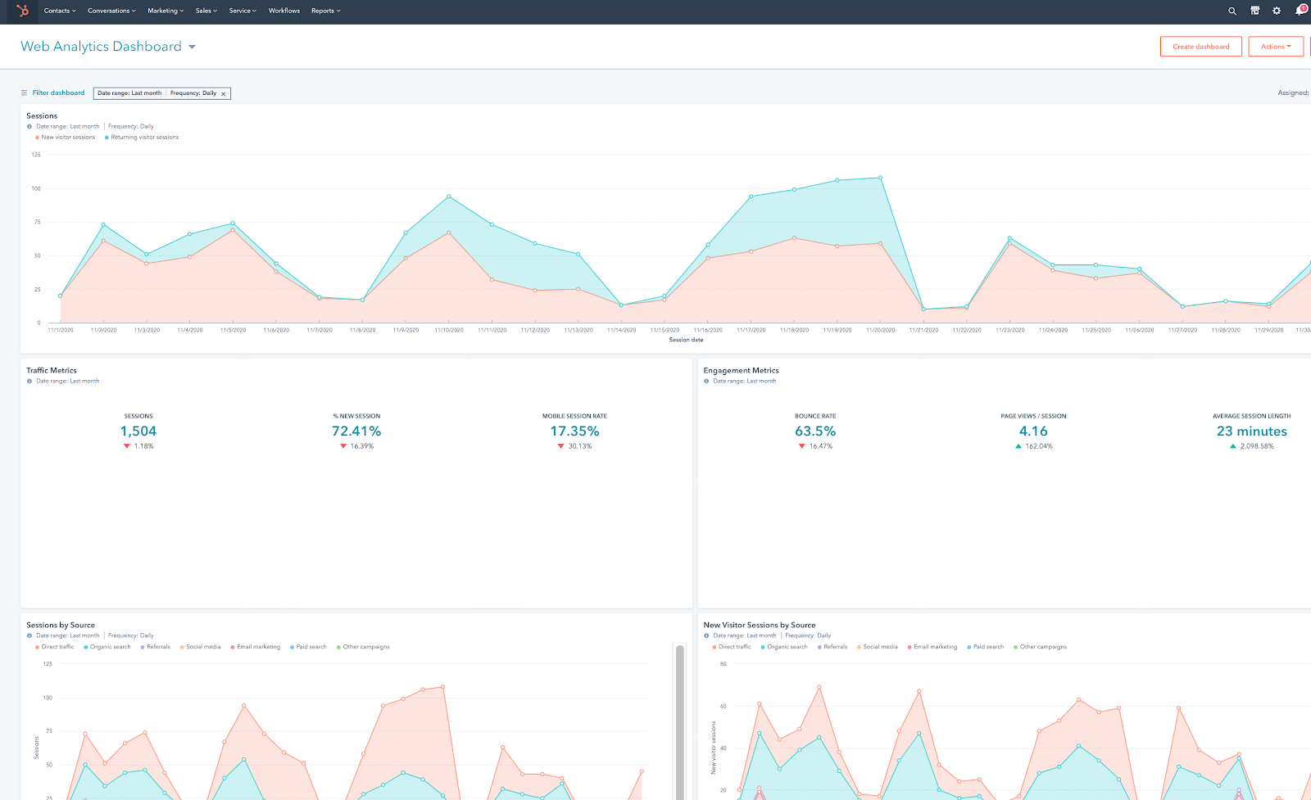Click the 63.5% bounce rate value
1311x800 pixels.
tap(815, 432)
